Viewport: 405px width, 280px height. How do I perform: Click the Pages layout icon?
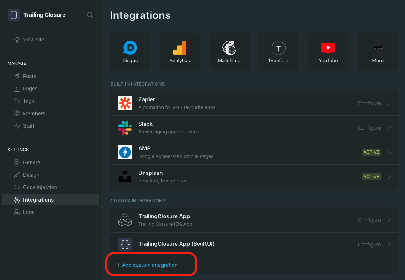(x=17, y=89)
